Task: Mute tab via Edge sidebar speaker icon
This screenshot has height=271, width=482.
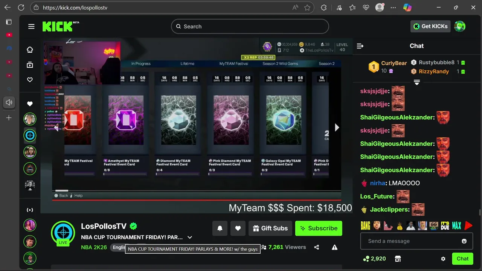Action: pos(9,102)
